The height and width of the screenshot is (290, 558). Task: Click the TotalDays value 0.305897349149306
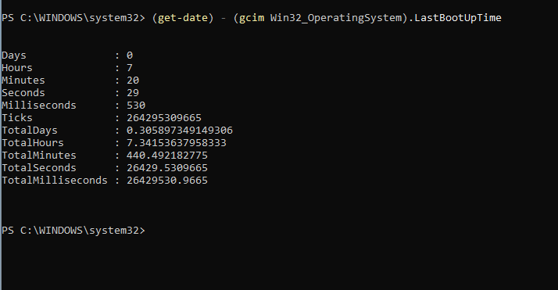coord(180,131)
